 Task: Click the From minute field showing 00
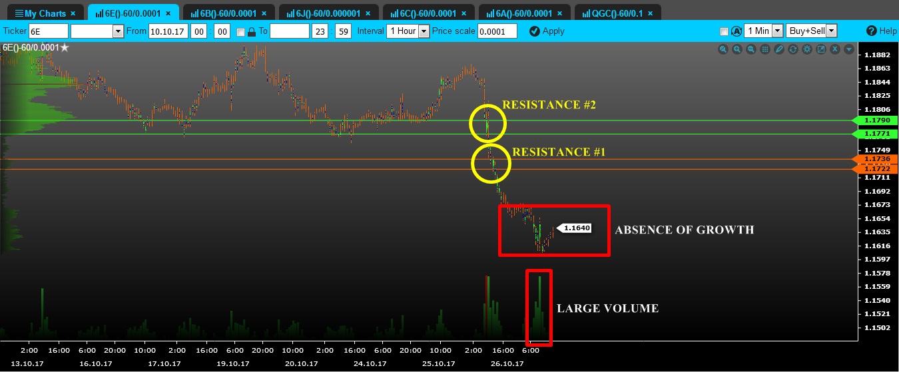tap(222, 31)
